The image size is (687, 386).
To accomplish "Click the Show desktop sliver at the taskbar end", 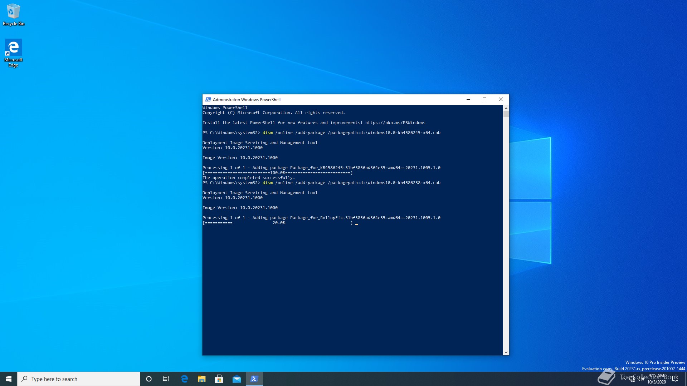I will (686, 379).
